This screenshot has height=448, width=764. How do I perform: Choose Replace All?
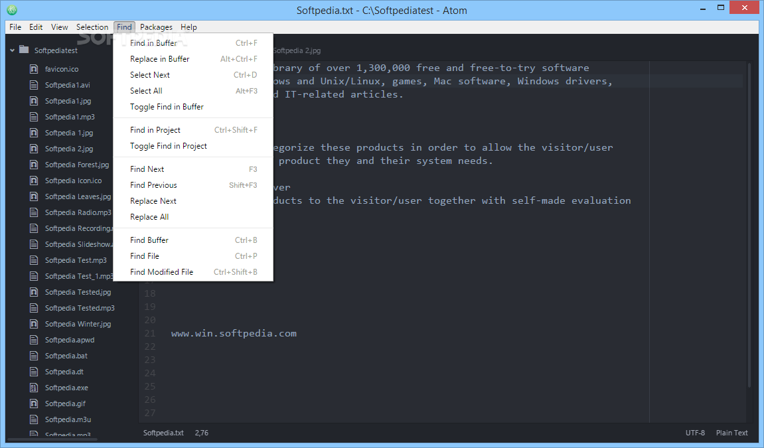193,217
